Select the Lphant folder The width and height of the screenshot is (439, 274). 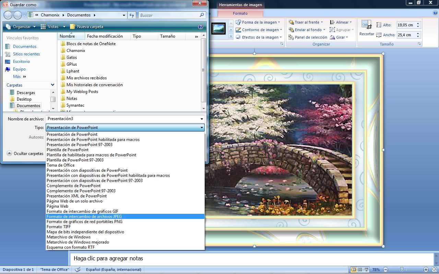pos(73,71)
